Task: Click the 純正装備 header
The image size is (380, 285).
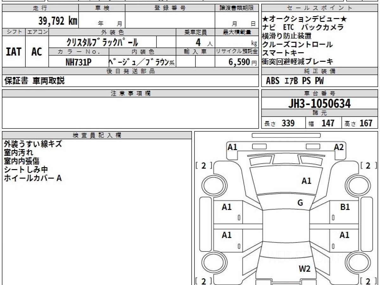Action: coord(320,71)
